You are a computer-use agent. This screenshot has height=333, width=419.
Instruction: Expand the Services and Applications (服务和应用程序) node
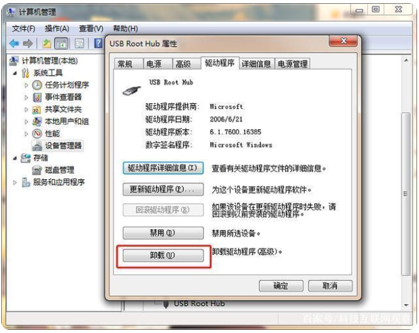pos(15,182)
